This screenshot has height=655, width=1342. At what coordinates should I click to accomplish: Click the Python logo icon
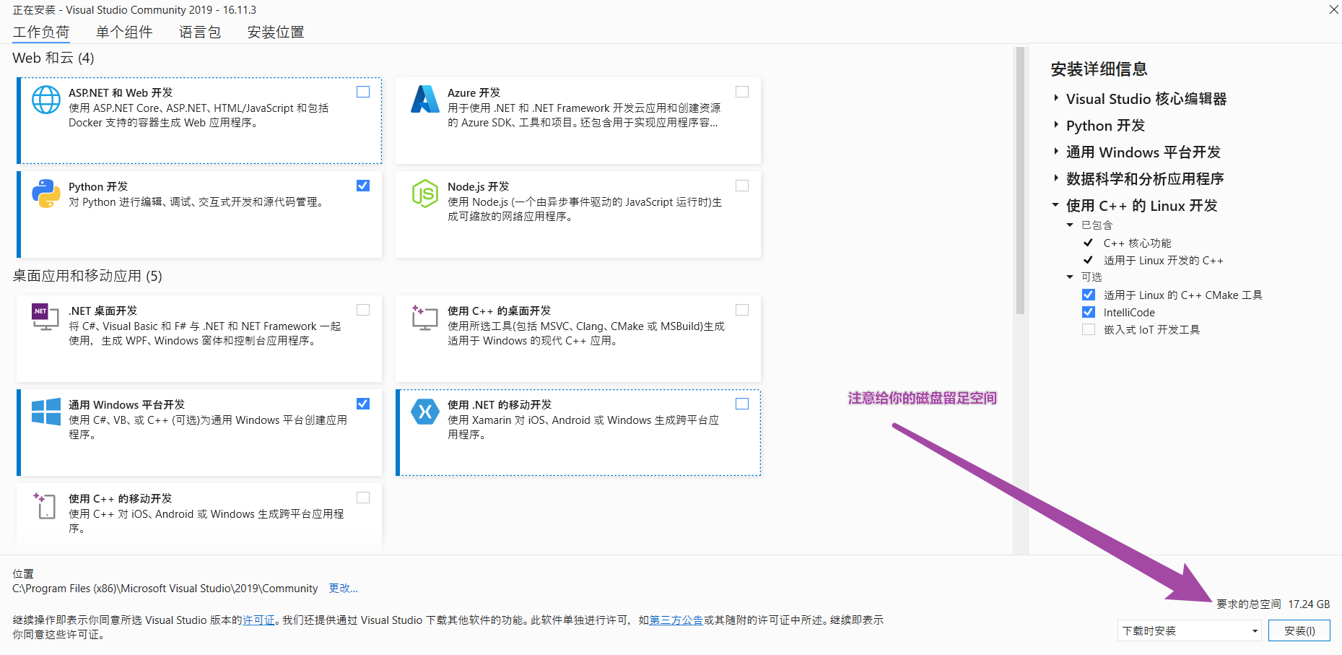click(46, 194)
